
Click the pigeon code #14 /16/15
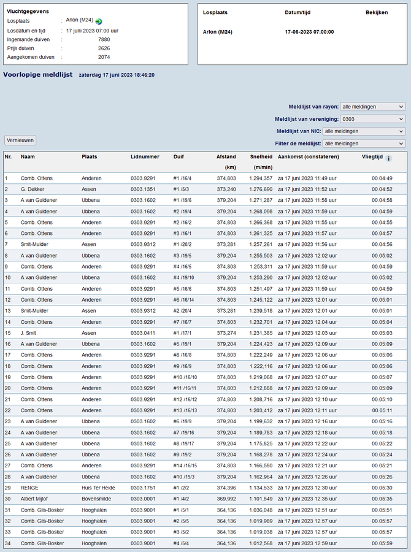(185, 466)
